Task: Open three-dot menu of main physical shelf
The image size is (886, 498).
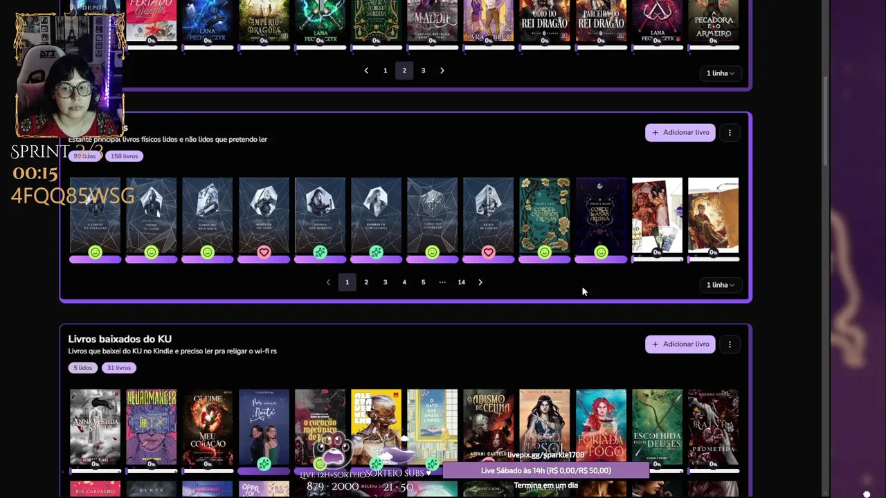Action: pyautogui.click(x=730, y=132)
